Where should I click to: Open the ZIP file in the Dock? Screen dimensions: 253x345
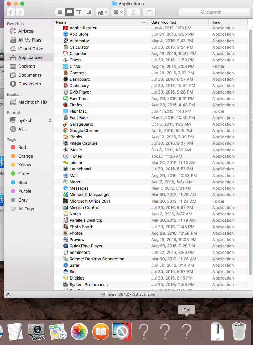(x=218, y=331)
